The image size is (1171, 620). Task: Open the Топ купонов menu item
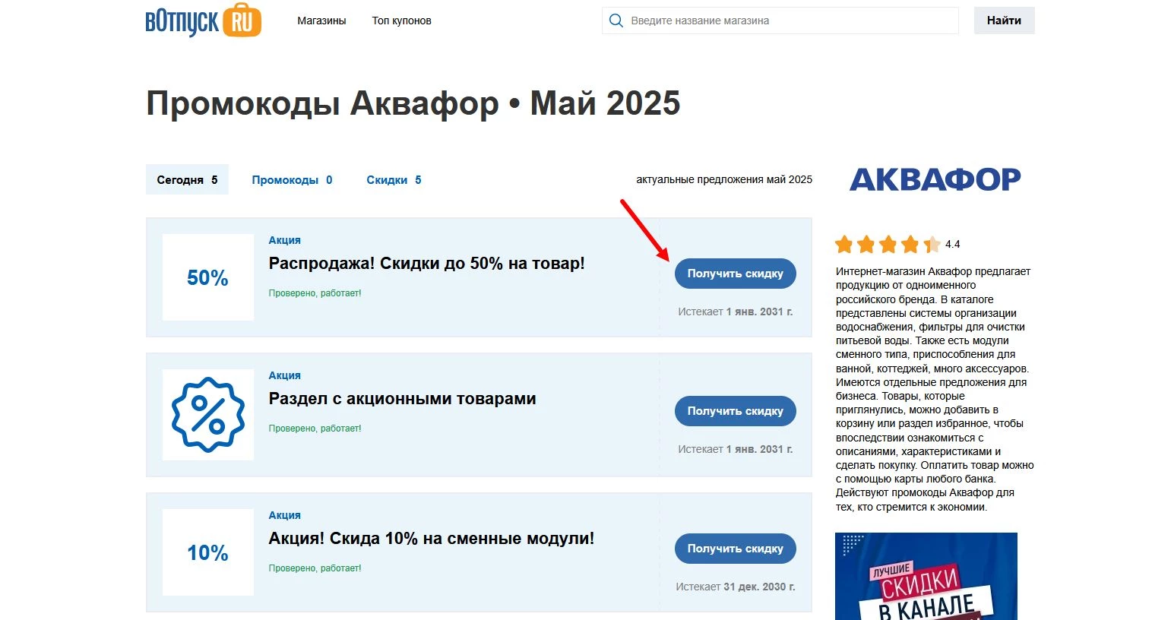click(x=401, y=21)
